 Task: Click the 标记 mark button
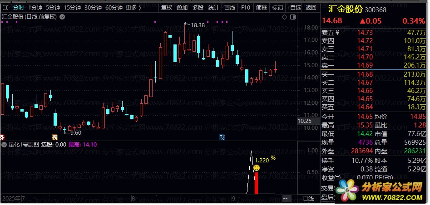click(x=277, y=8)
